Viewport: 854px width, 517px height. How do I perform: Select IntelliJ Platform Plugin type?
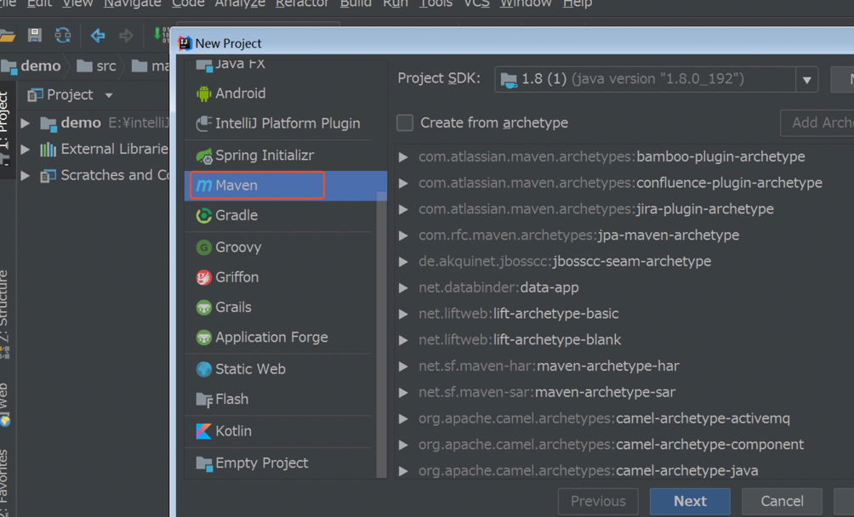pyautogui.click(x=286, y=123)
